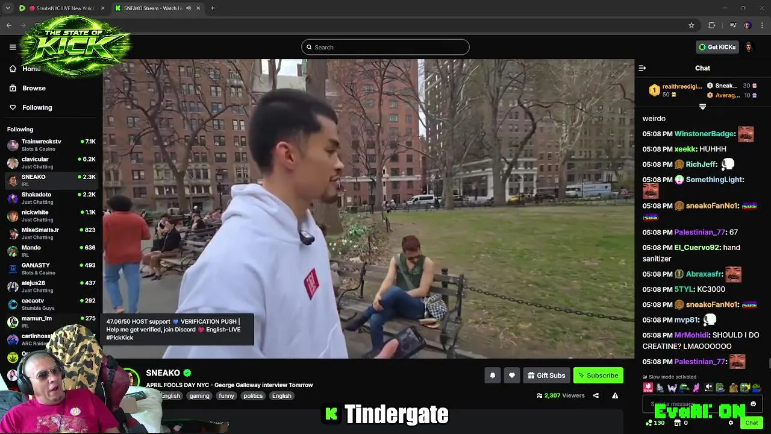
Task: Open nickwhite channel from sidebar
Action: (51, 216)
